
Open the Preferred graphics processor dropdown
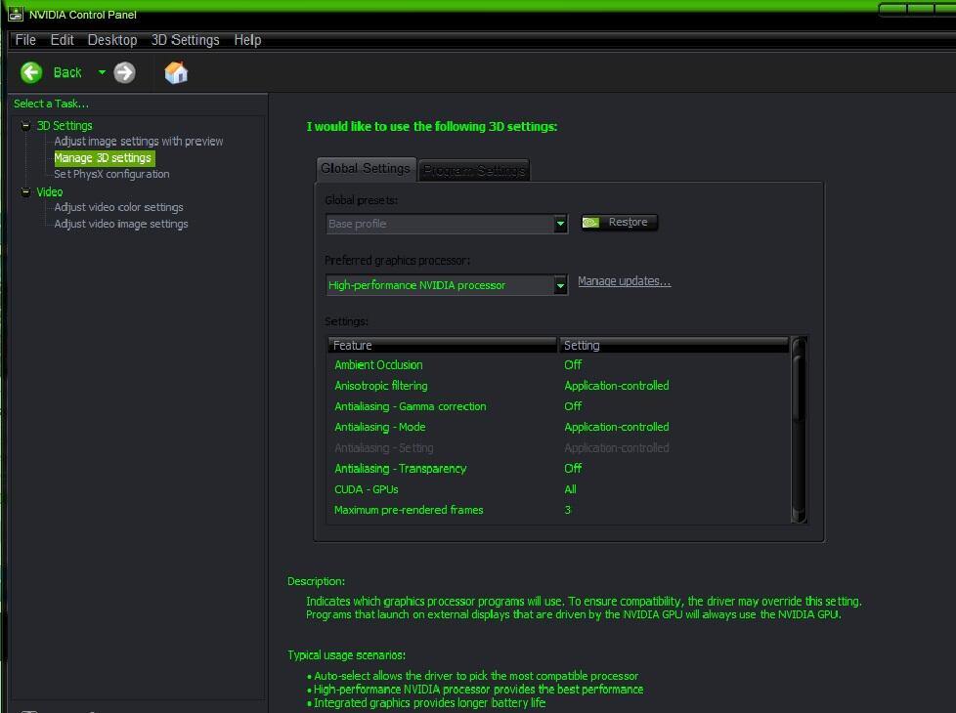pyautogui.click(x=447, y=285)
